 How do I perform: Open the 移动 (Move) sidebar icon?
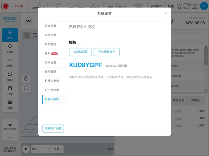pos(10,49)
